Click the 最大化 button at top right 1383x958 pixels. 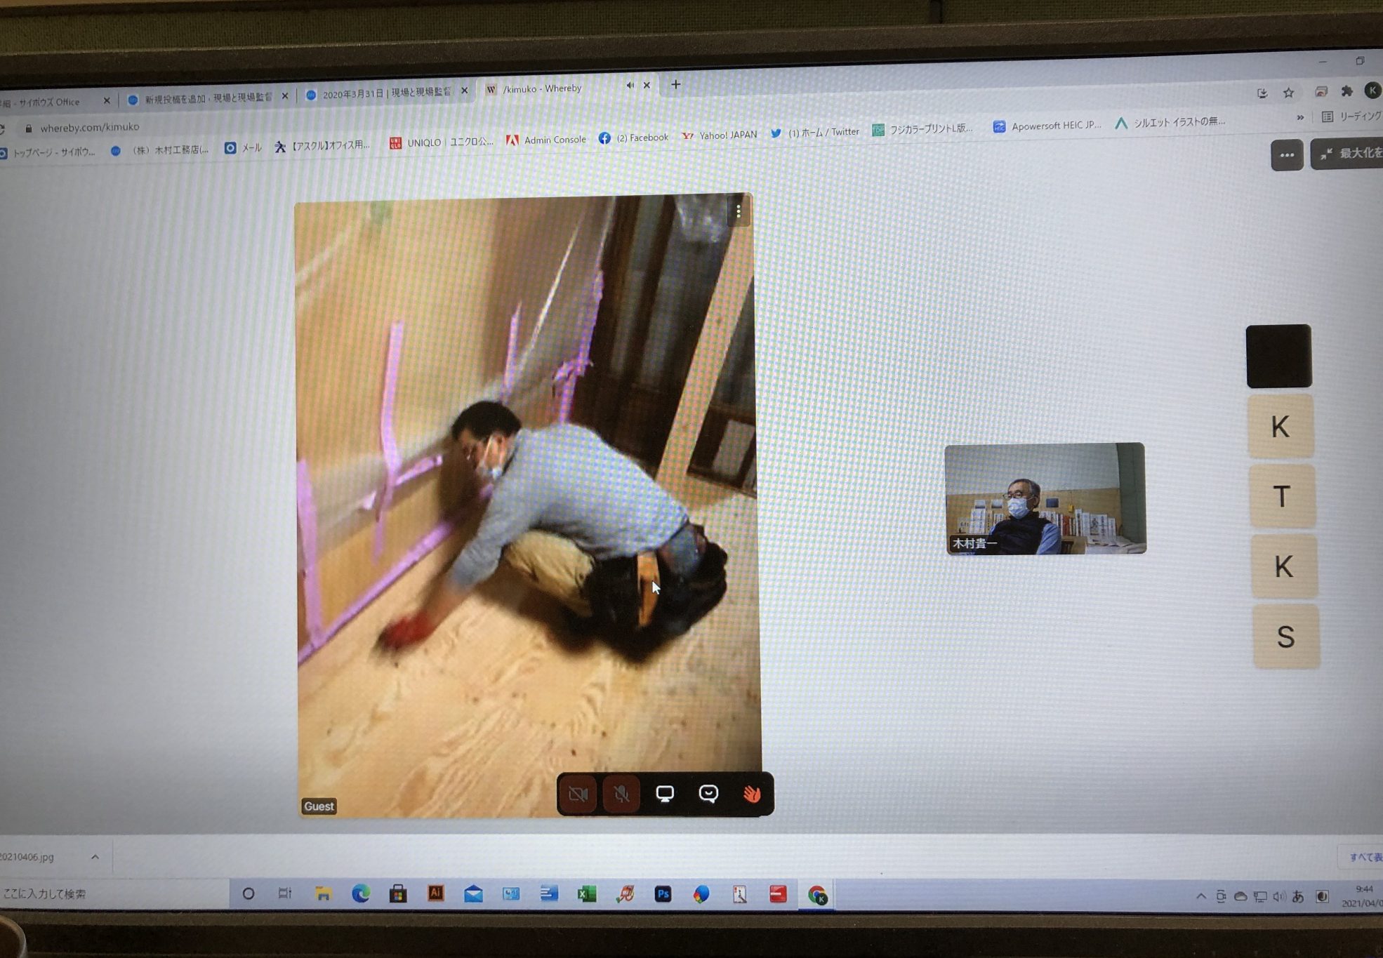tap(1349, 154)
